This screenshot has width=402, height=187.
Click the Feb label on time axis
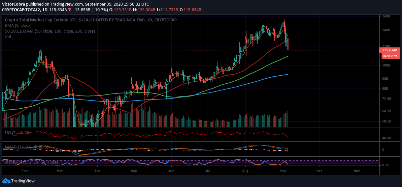pos(24,171)
